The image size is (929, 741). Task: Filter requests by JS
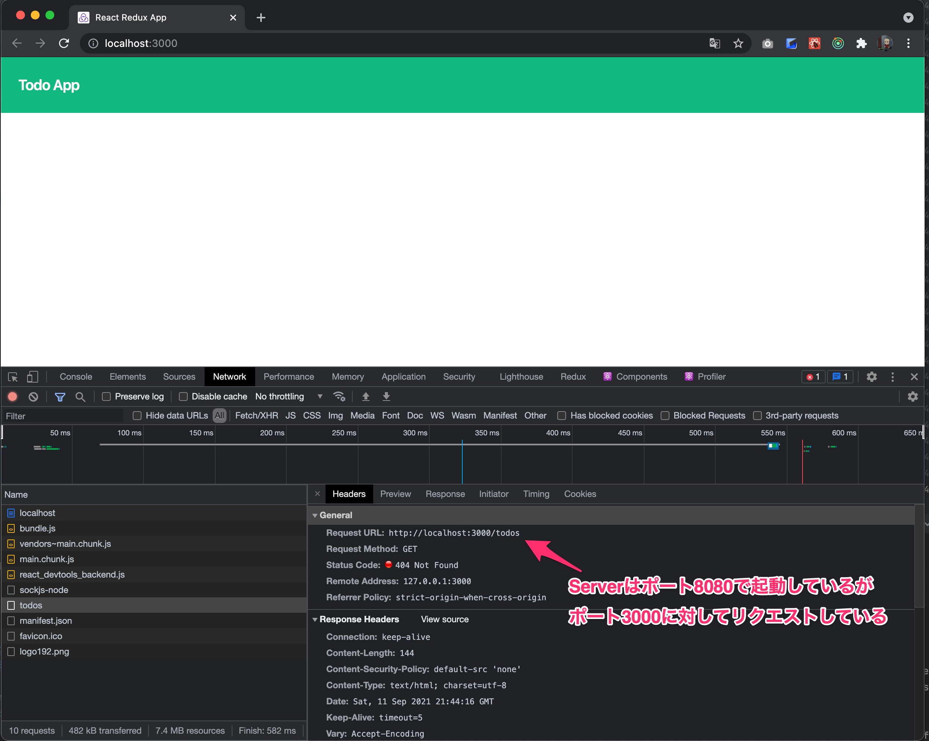[x=290, y=415]
